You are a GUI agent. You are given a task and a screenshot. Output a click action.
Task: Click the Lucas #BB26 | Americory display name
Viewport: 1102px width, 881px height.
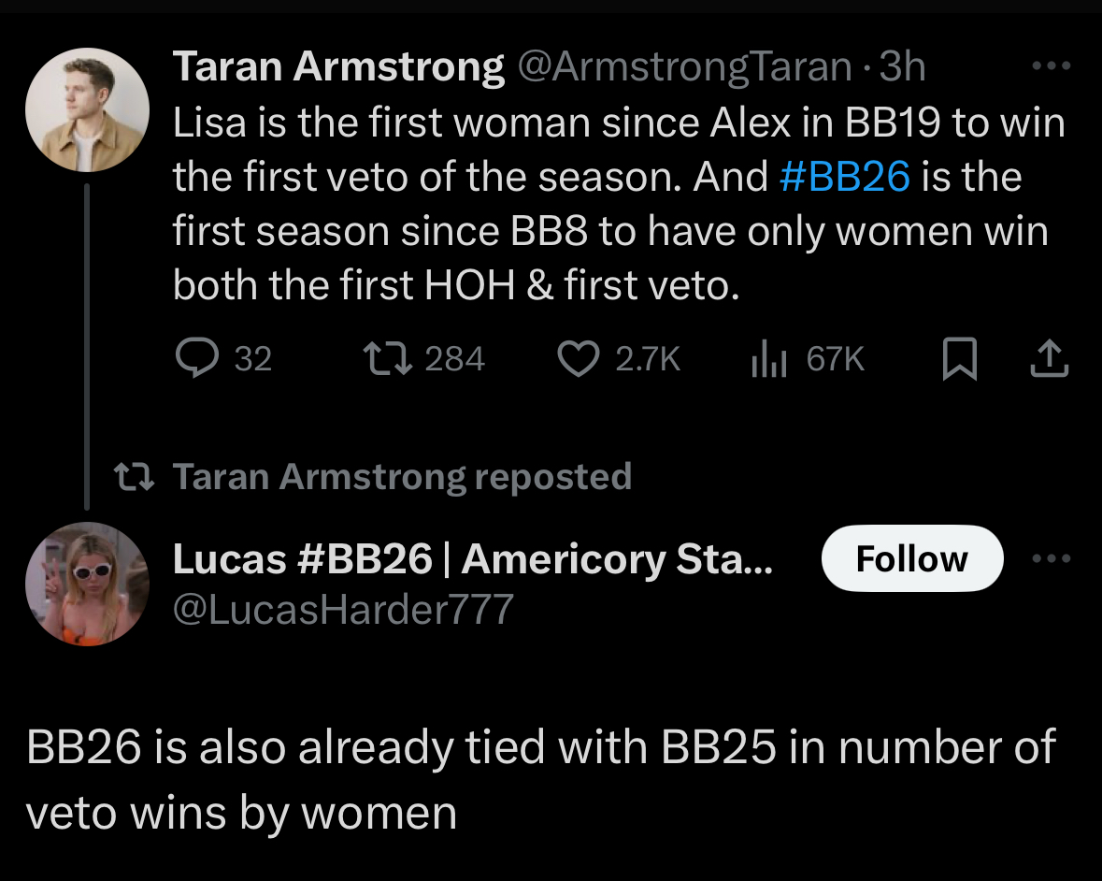[x=472, y=559]
